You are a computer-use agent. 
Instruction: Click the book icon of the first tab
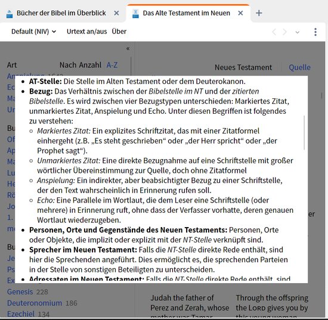(x=10, y=14)
